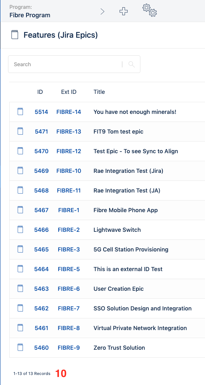Image resolution: width=205 pixels, height=385 pixels.
Task: Click the feature icon in row 5514
Action: [x=20, y=112]
